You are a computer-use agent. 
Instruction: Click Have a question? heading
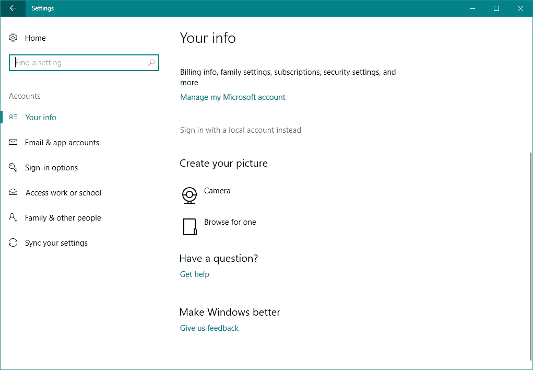(x=219, y=258)
